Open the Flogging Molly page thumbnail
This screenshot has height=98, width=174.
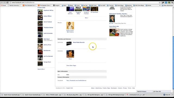coord(78,9)
